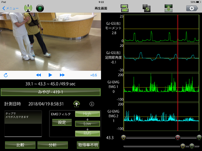
Task: Upload measurement data to cloud
Action: (x=77, y=104)
